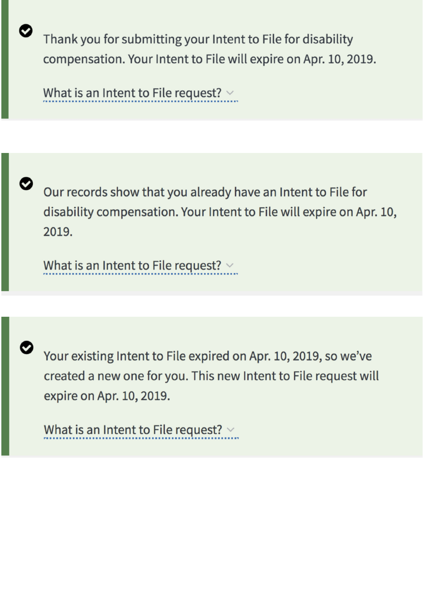The image size is (423, 611).
Task: Open "What is an Intent to File request?" in first alert
Action: coord(132,93)
